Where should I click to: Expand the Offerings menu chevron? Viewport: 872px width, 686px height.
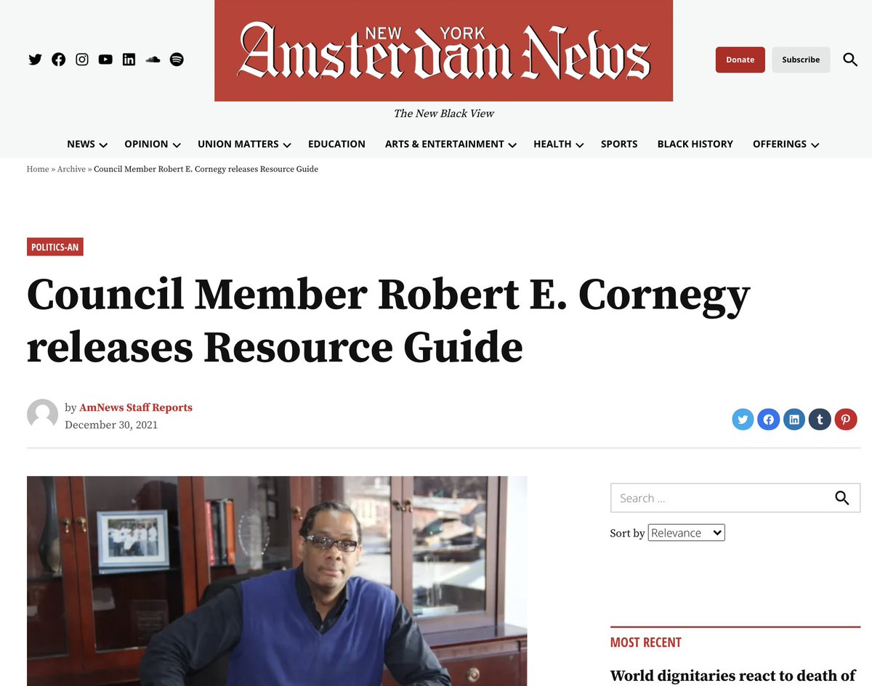click(x=815, y=145)
